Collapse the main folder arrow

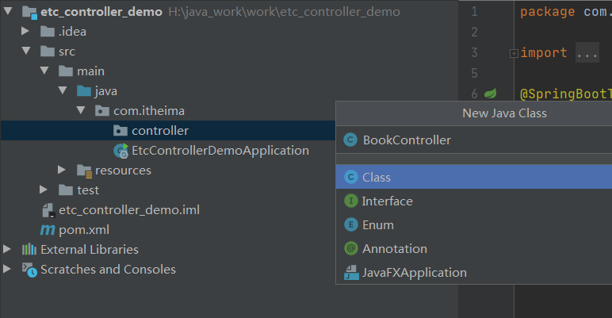tap(44, 71)
